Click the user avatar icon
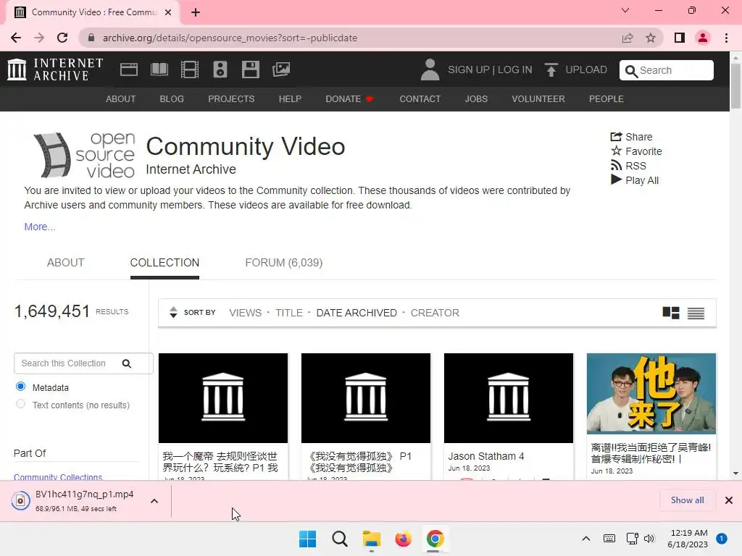Viewport: 742px width, 556px height. coord(430,69)
